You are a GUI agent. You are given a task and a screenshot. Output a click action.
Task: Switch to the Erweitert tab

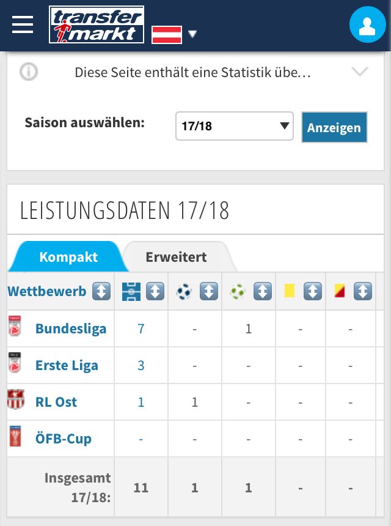coord(176,257)
